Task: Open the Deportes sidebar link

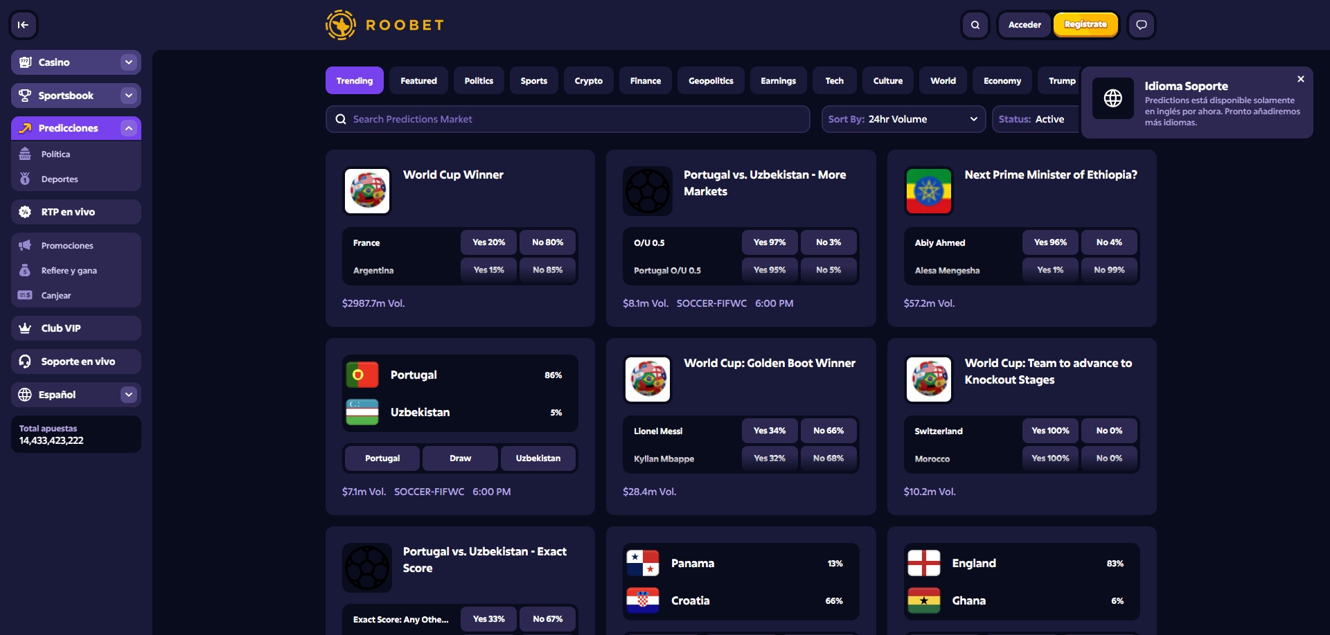Action: pos(76,179)
